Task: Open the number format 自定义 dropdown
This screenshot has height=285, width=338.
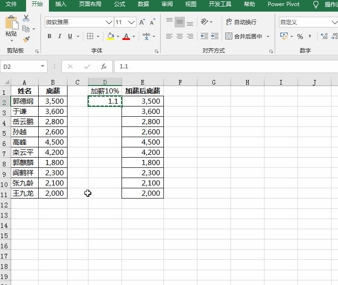Action: coord(334,22)
